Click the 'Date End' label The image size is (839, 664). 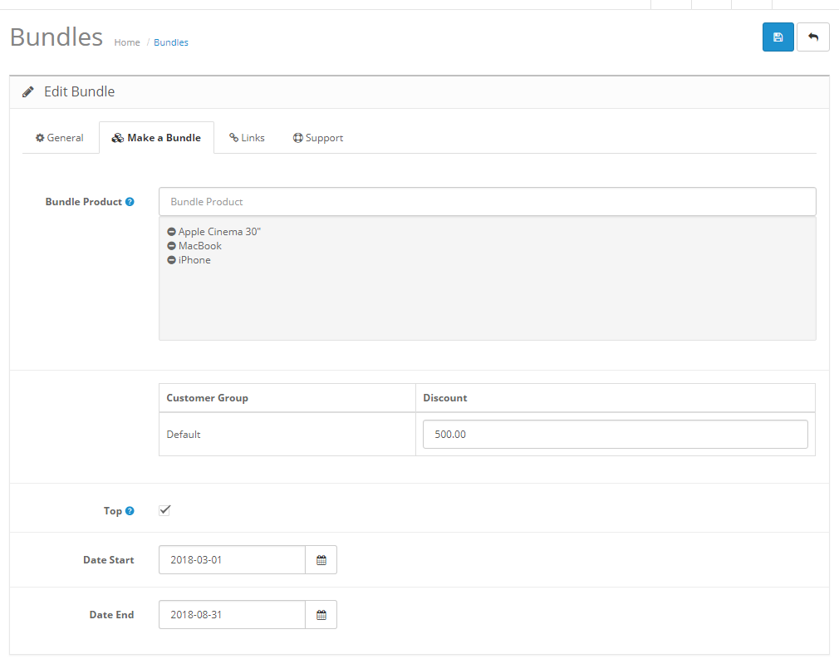click(x=111, y=615)
